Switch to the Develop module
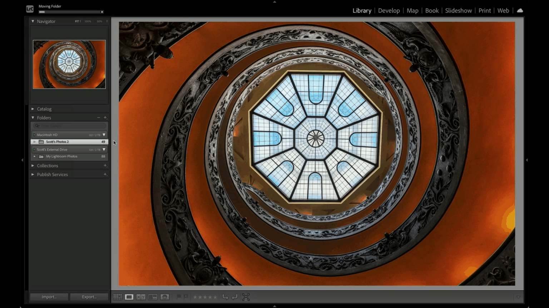This screenshot has width=549, height=308. [389, 11]
